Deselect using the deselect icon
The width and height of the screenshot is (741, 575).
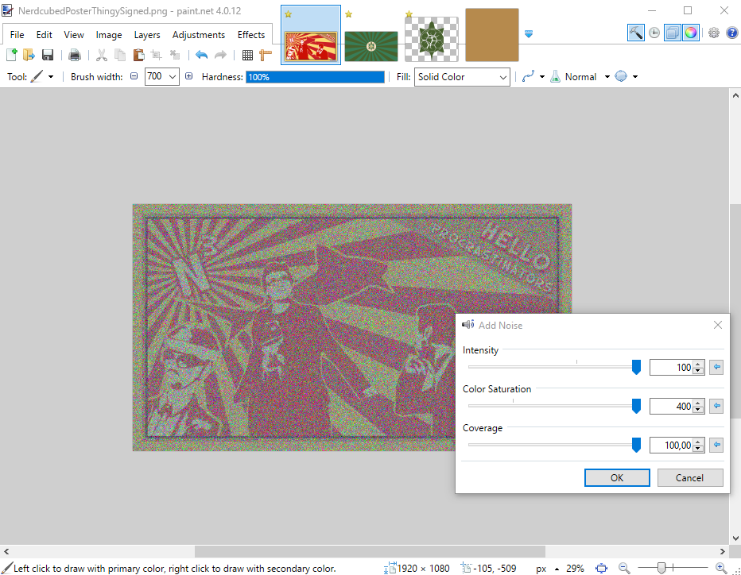click(175, 55)
